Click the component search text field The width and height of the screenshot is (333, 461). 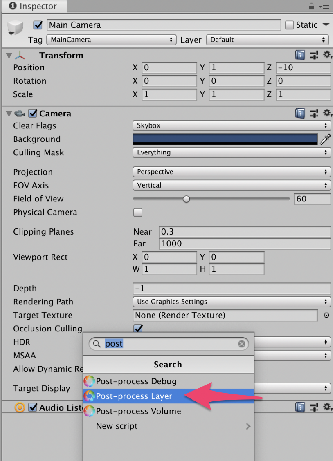[169, 344]
